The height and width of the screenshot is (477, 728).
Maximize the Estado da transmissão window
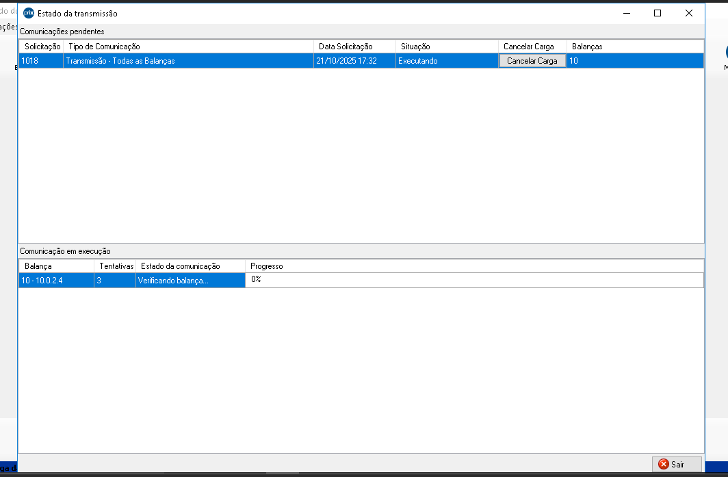pyautogui.click(x=658, y=13)
